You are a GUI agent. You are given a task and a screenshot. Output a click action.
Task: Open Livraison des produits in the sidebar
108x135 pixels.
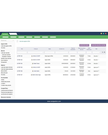point(6,85)
